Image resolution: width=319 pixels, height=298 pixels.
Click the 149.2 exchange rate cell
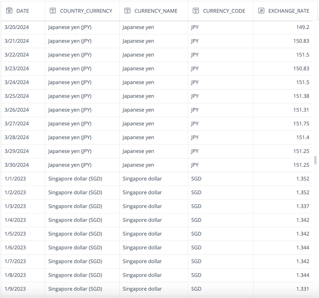302,27
